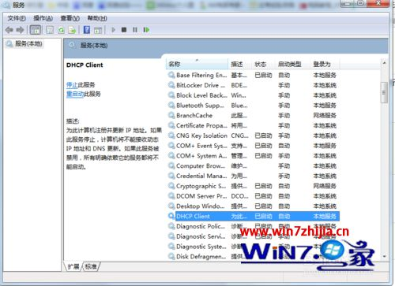Open the 查看(V) menu

(x=70, y=18)
